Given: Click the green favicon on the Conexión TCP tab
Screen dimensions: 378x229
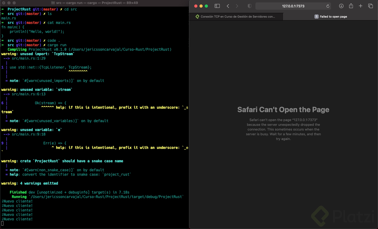Looking at the screenshot, I should tap(197, 16).
